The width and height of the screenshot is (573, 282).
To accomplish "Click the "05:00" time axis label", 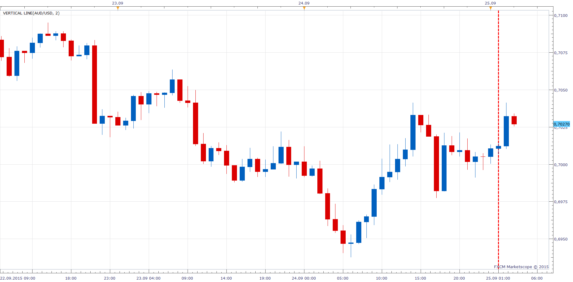I will [343, 278].
